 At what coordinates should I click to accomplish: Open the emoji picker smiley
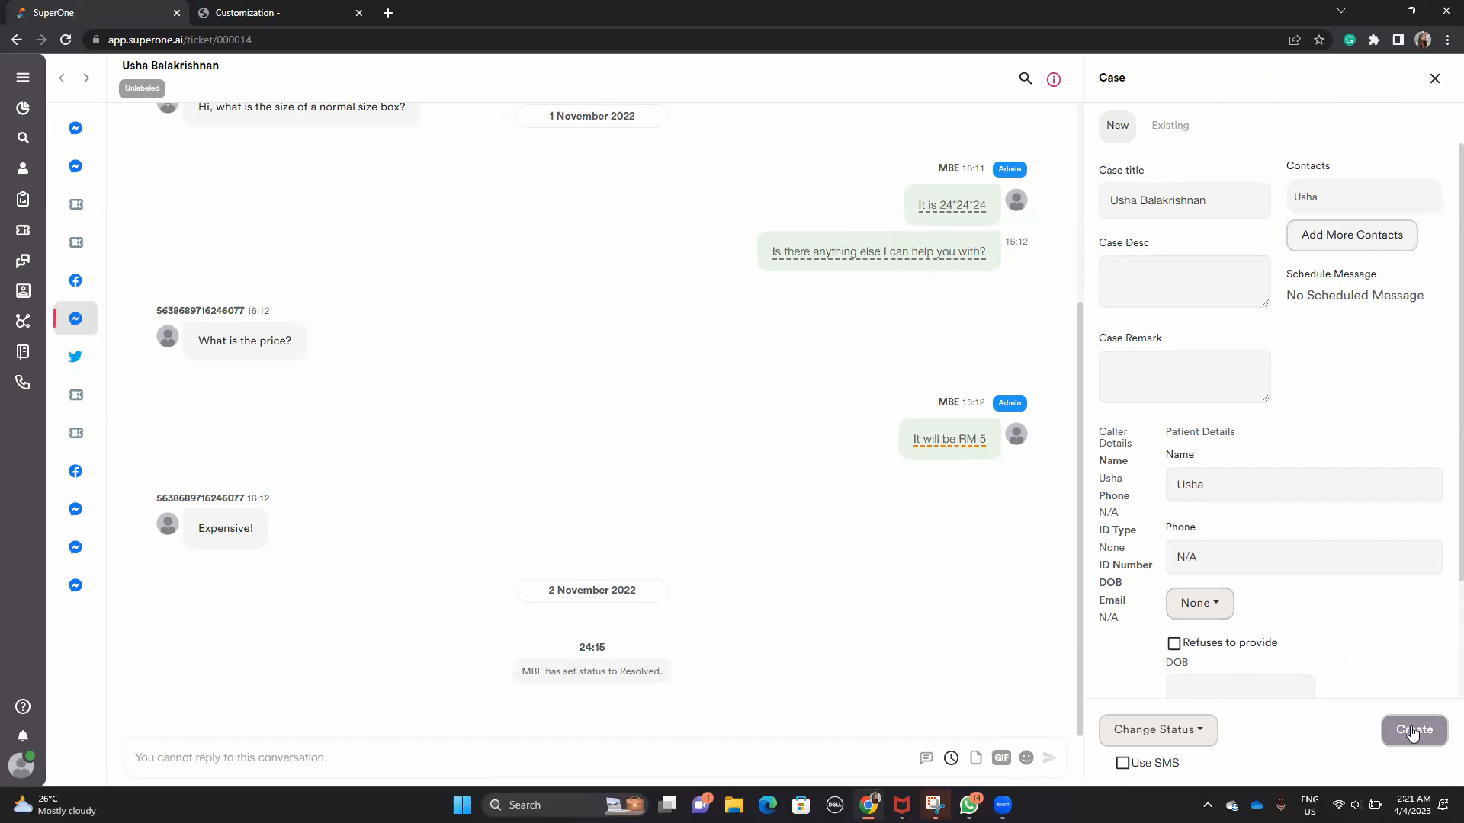pyautogui.click(x=1026, y=757)
